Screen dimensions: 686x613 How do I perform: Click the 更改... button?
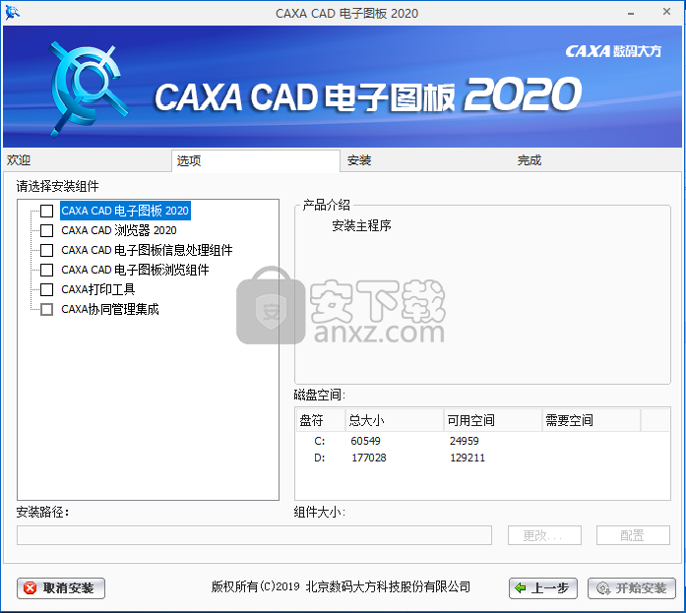click(544, 535)
